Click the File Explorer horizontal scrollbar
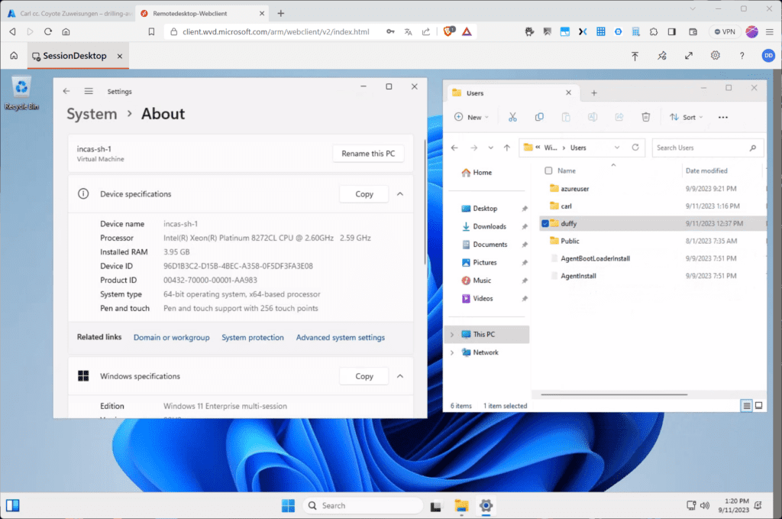 point(614,394)
